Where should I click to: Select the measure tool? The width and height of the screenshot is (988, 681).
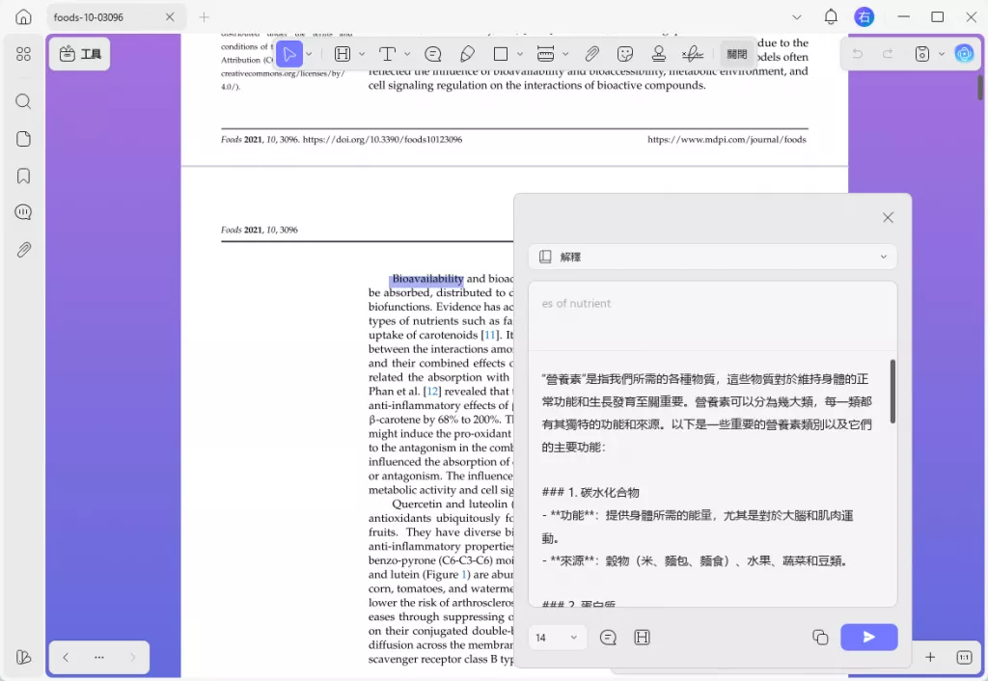[546, 54]
